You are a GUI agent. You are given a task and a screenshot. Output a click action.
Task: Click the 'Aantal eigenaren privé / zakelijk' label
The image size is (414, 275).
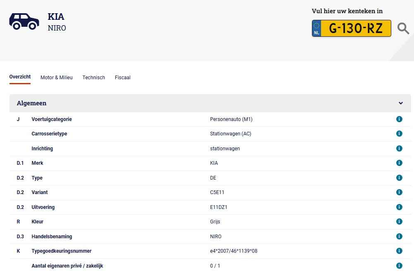[67, 266]
